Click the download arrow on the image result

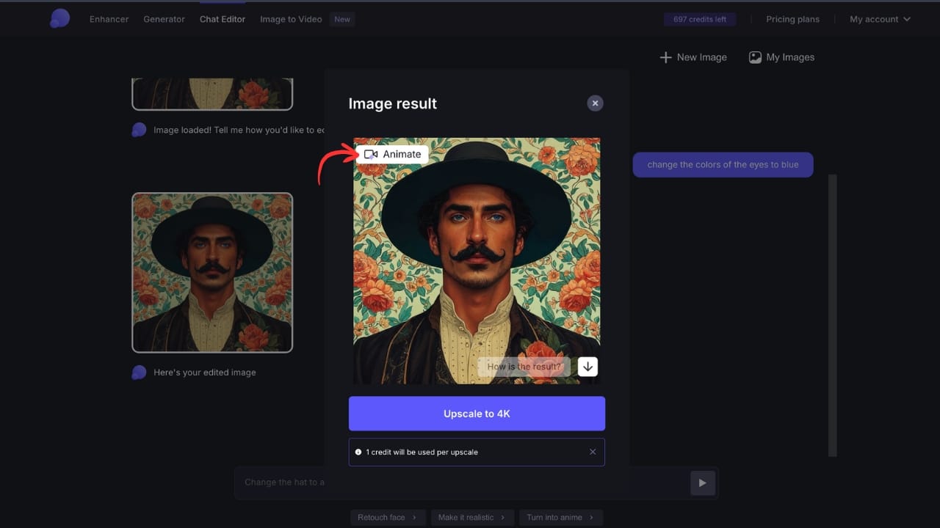[x=587, y=366]
